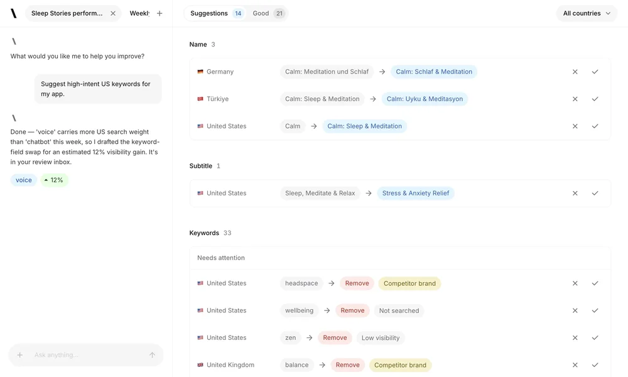Click the headspace keyword
The width and height of the screenshot is (628, 377).
coord(301,283)
